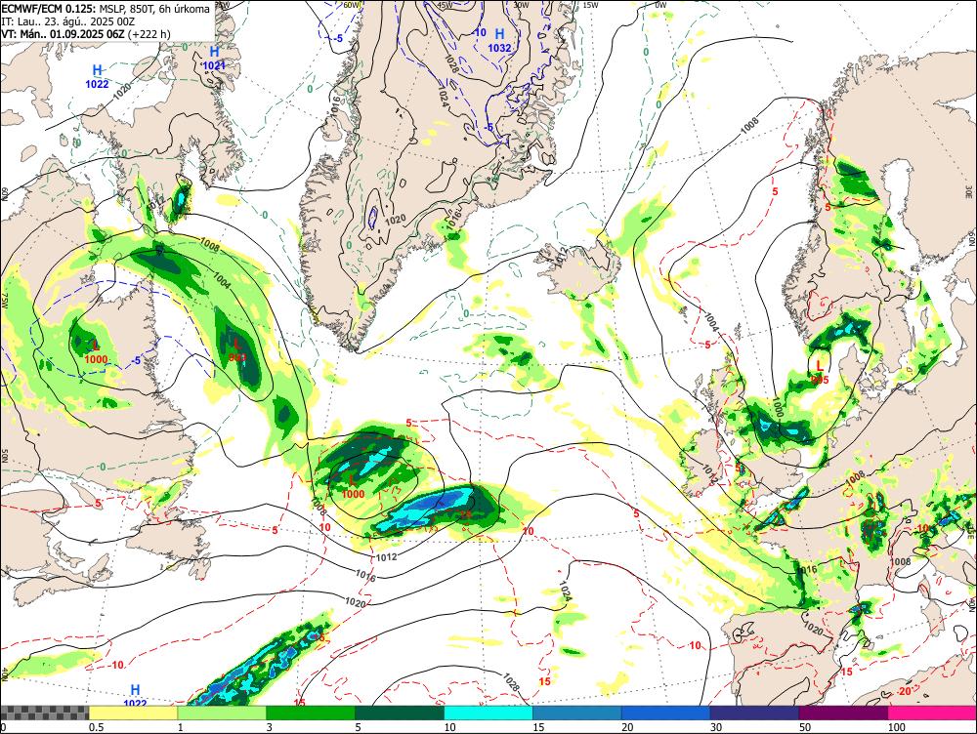Viewport: 977px width, 734px height.
Task: Click the title line 'ECMWF/ECM 0.125: MSLP, 850T, 6h úrkoma'
Action: coord(106,9)
